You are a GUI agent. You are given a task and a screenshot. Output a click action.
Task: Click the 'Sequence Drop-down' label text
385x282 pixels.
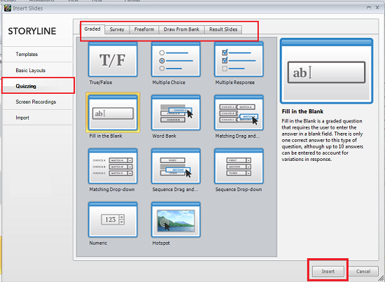239,190
